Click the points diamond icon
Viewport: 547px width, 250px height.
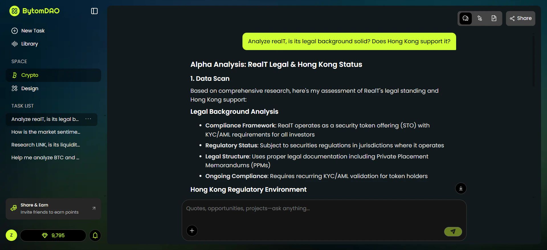click(45, 235)
